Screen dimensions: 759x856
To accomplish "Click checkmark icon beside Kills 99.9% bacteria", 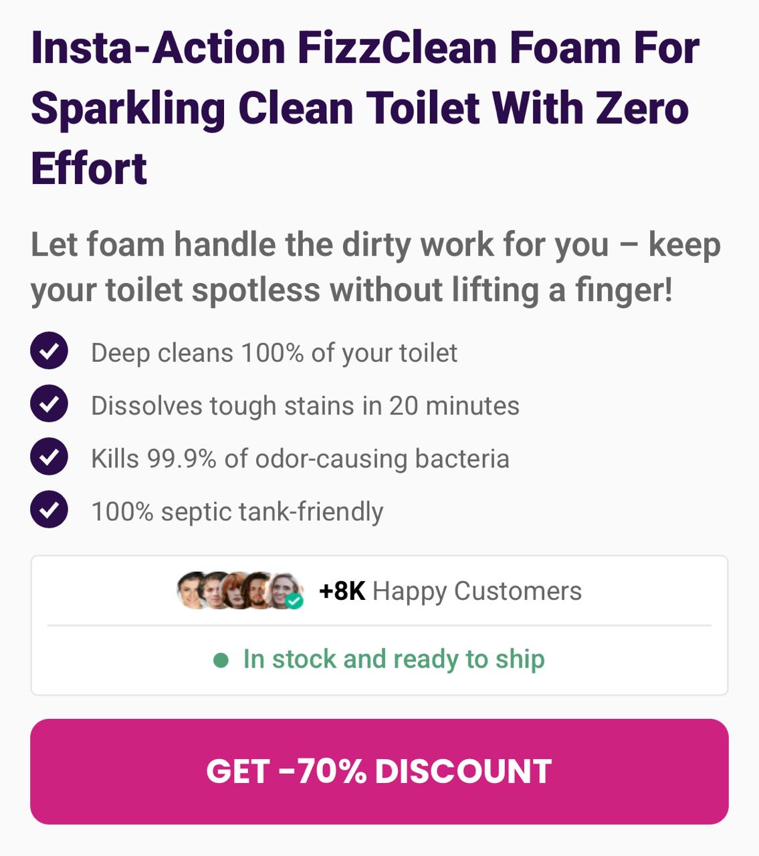I will tap(49, 456).
